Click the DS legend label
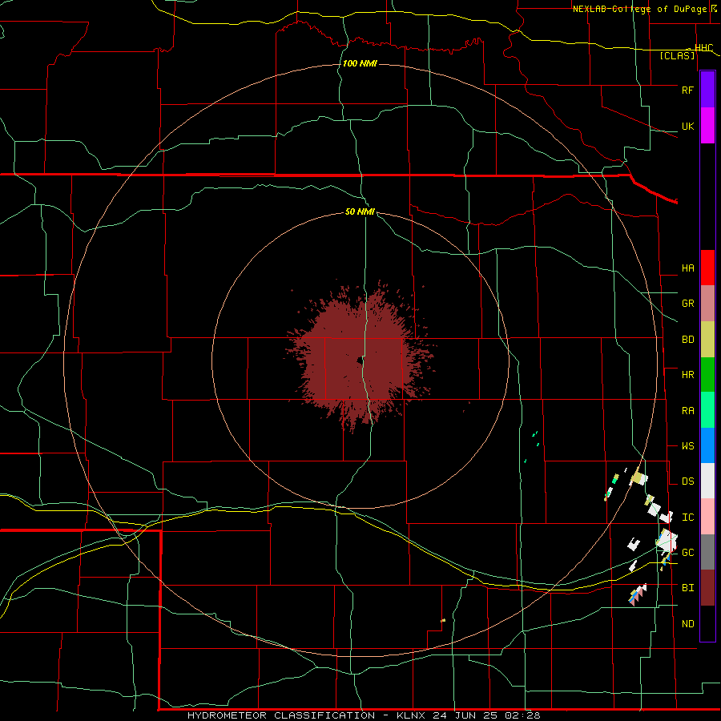 (687, 481)
